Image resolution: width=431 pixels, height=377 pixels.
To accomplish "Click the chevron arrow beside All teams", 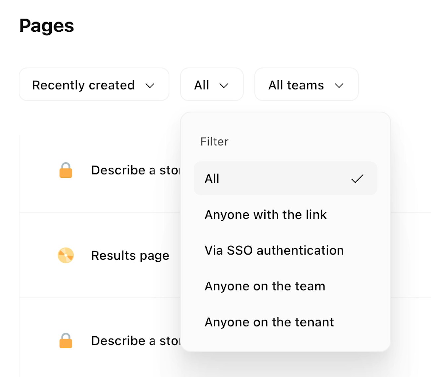I will (339, 86).
